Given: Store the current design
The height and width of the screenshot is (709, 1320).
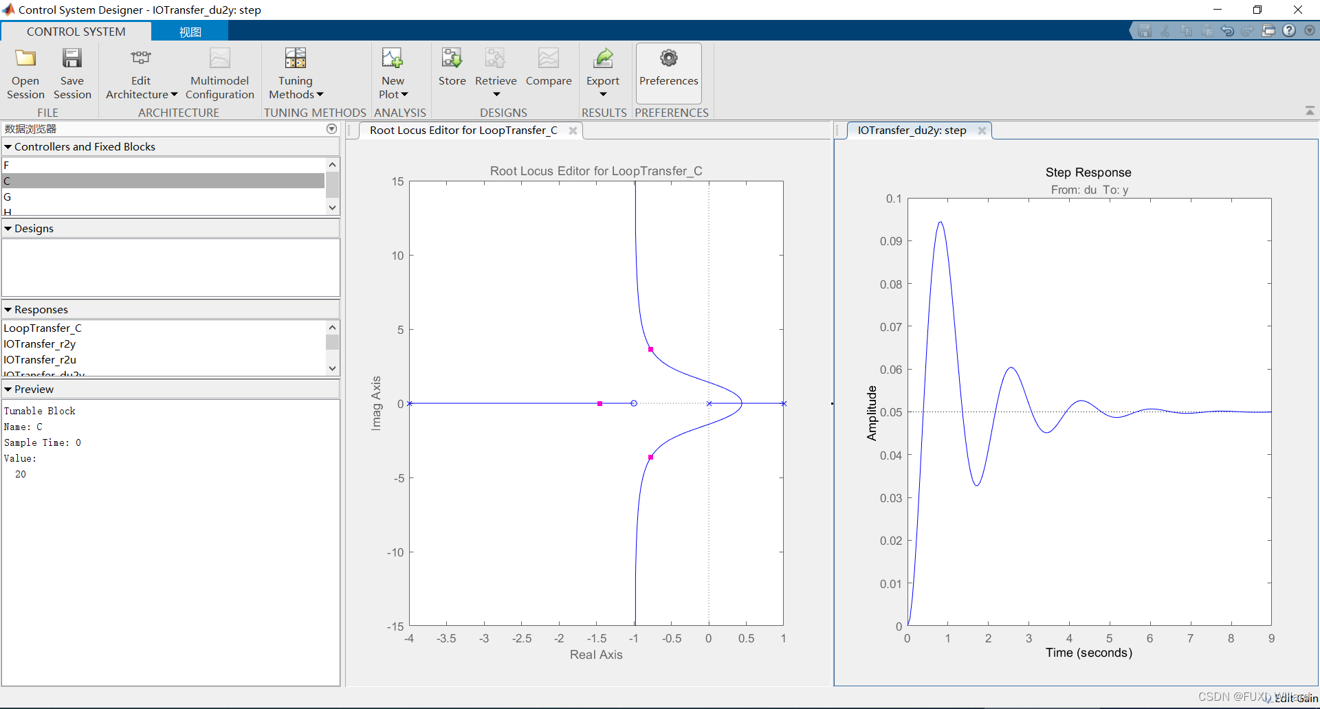Looking at the screenshot, I should [452, 67].
